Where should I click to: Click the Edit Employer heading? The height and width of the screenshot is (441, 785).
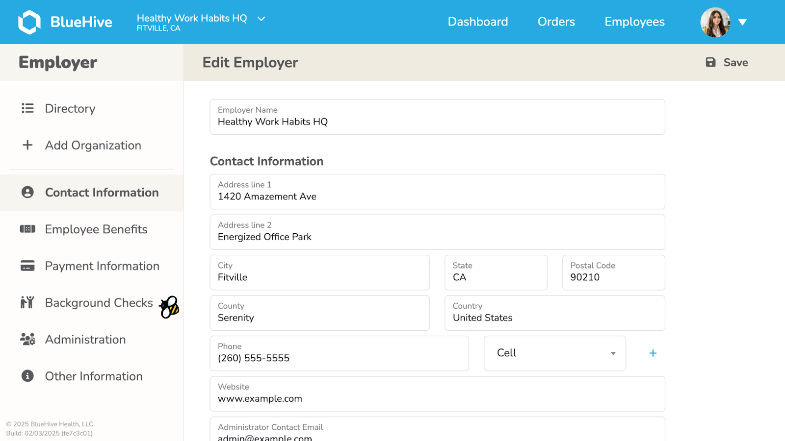pos(250,63)
